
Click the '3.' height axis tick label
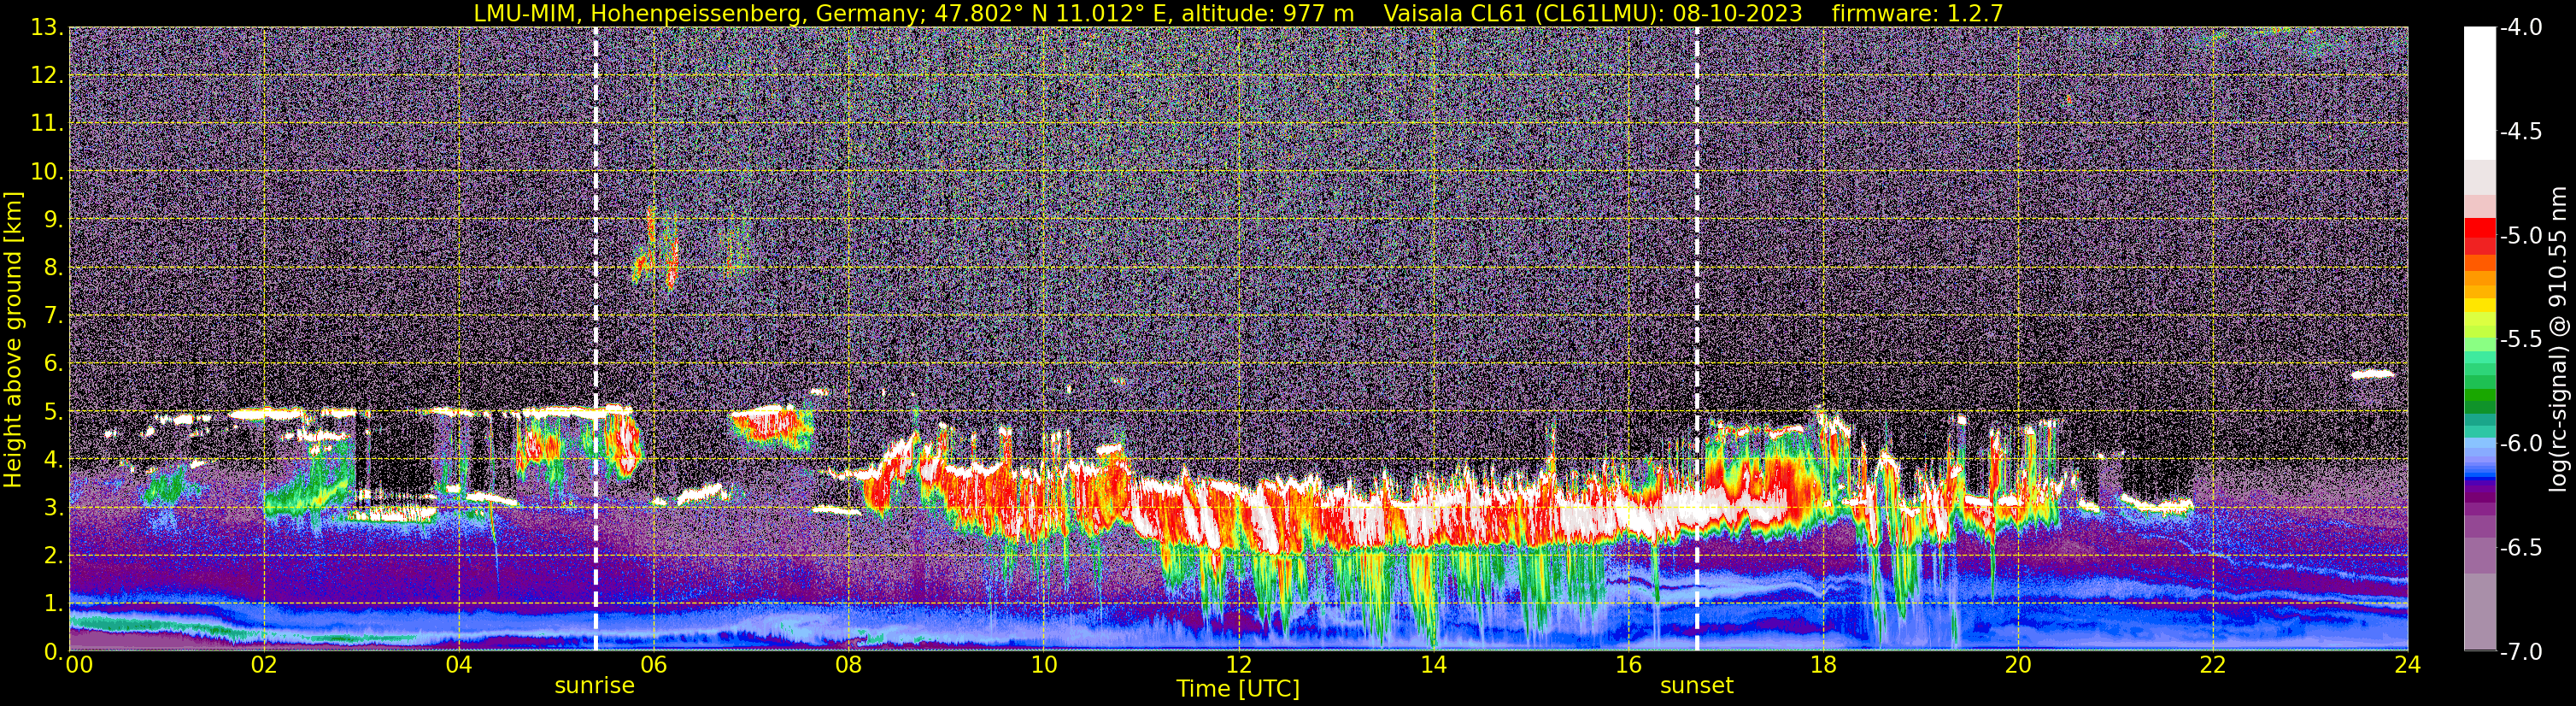point(53,508)
